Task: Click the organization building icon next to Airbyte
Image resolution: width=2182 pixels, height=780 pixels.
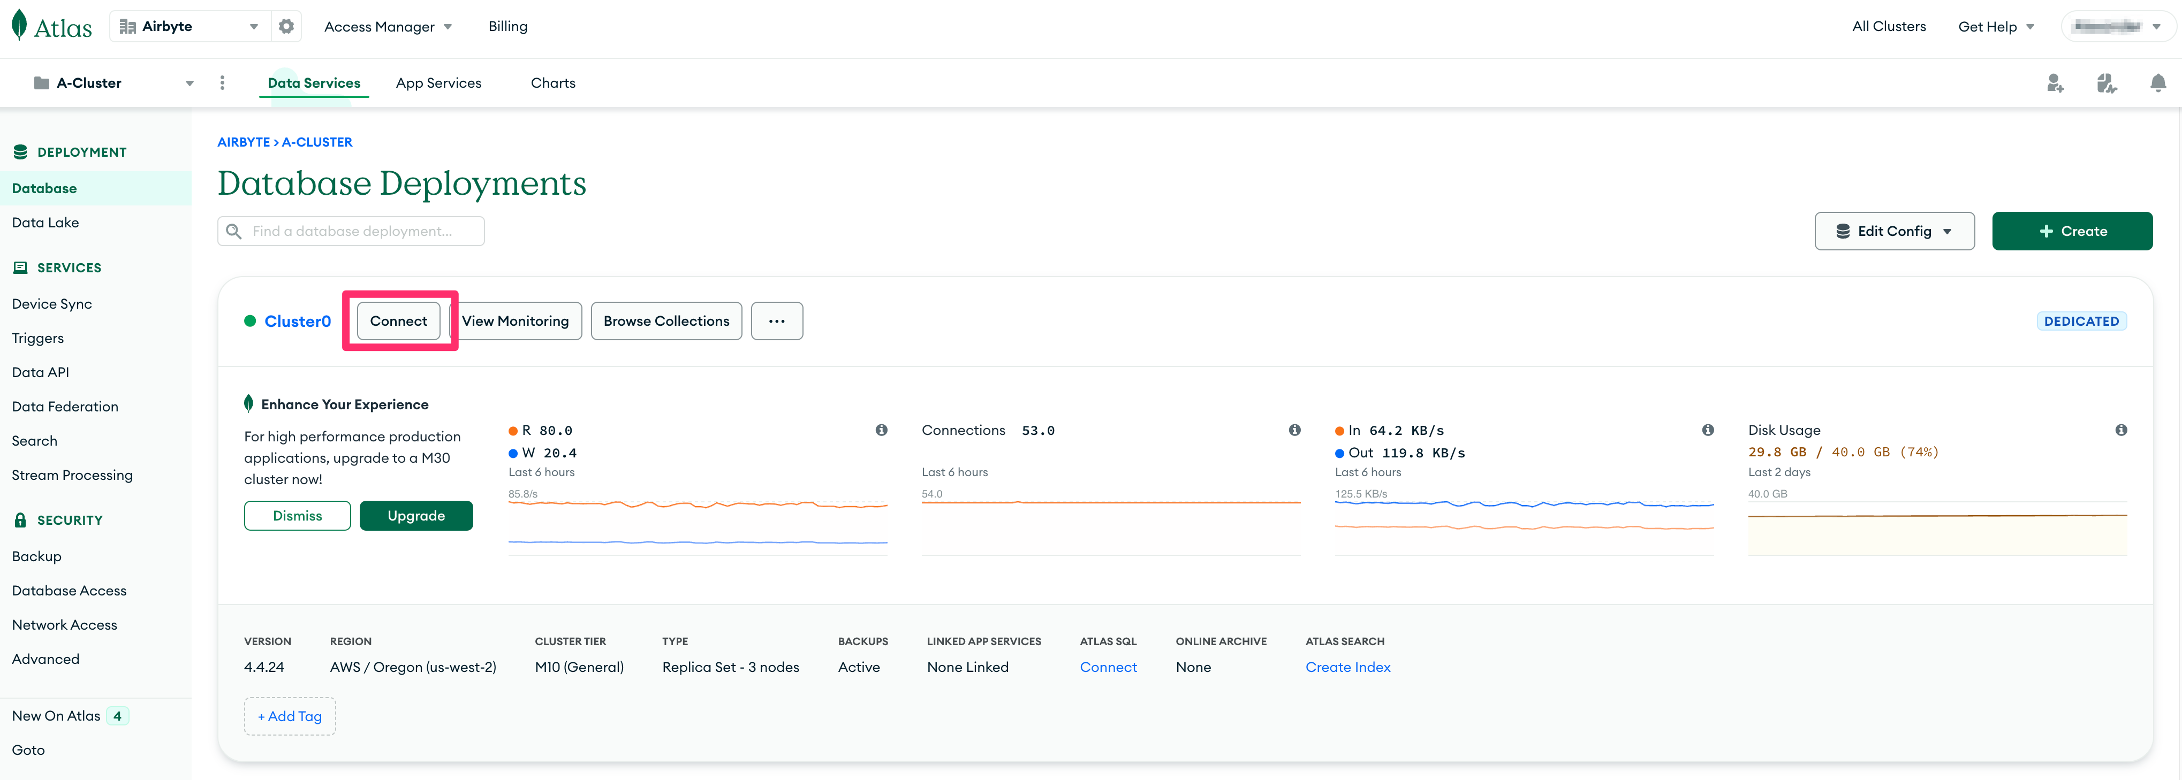Action: (128, 26)
